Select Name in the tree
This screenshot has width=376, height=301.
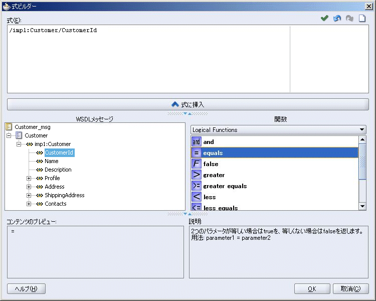[x=52, y=161]
